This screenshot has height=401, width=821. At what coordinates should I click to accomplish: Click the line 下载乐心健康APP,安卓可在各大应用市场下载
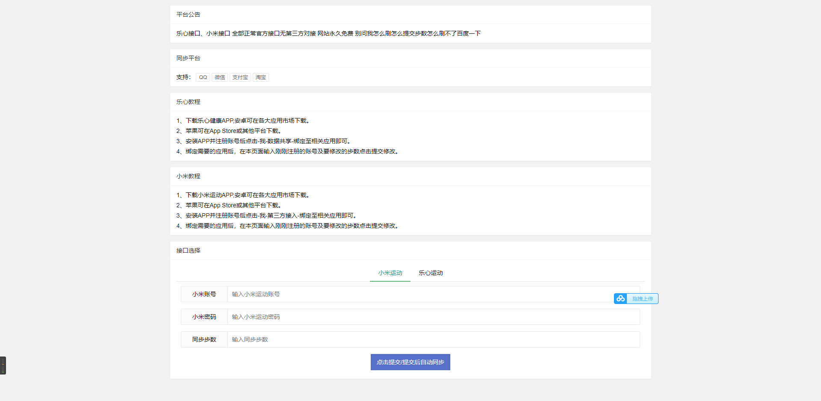(243, 121)
